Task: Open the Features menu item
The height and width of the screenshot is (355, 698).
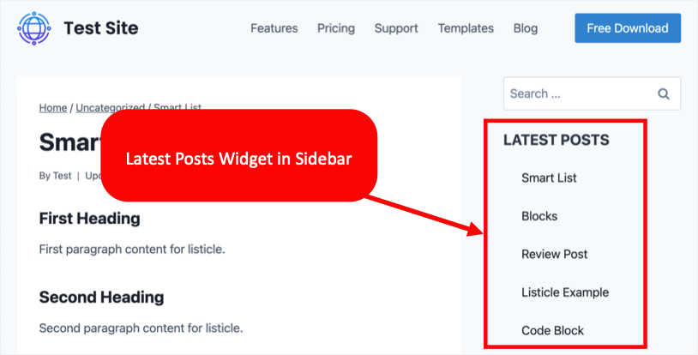Action: [274, 28]
